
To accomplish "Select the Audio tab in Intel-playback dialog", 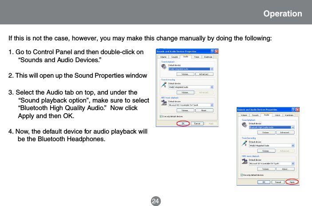I will pos(186,57).
